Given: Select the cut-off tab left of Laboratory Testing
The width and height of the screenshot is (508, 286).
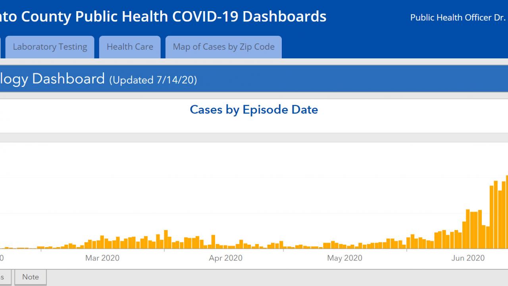Looking at the screenshot, I should 0,47.
